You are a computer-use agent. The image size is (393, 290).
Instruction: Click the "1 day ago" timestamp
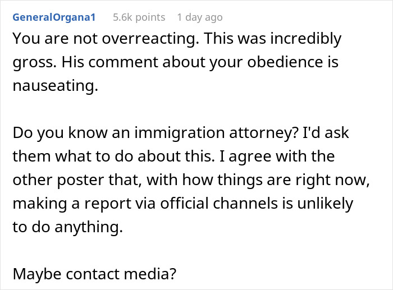click(x=199, y=17)
